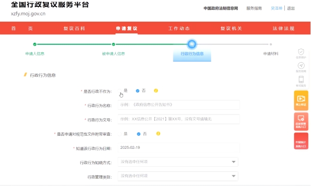Focus the 行政行为名称 input field
311x186 pixels.
(179, 105)
